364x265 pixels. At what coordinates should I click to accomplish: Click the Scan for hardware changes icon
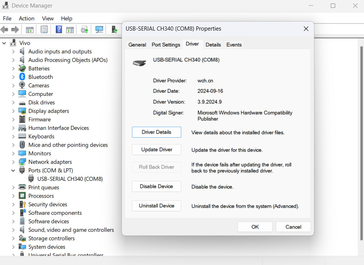click(x=100, y=30)
